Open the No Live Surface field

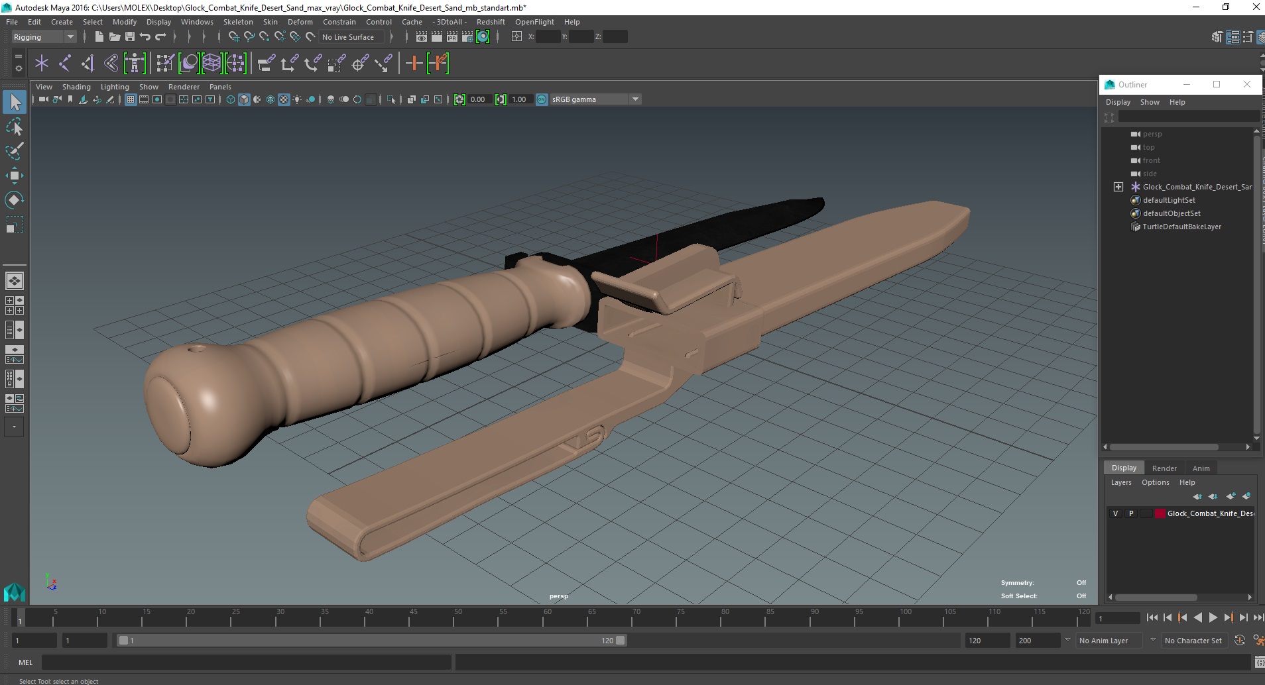coord(351,37)
